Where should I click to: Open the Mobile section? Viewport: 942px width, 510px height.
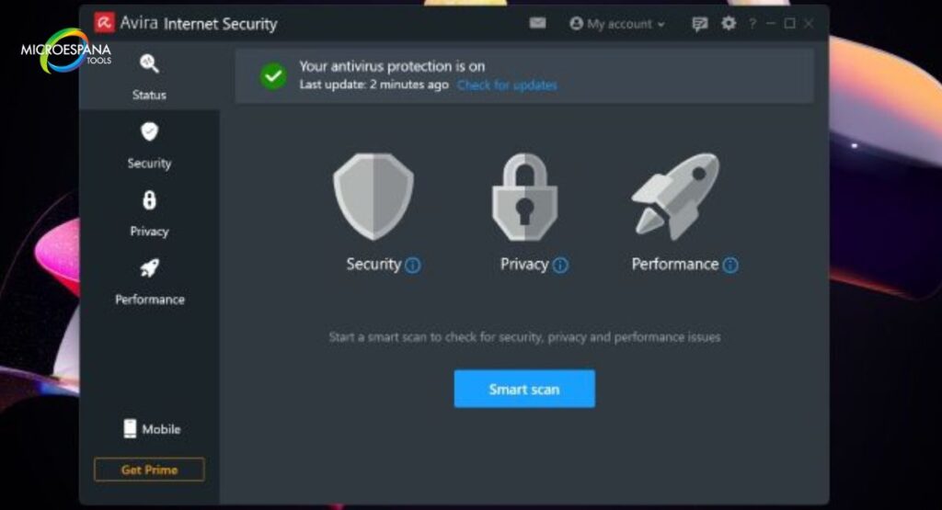coord(152,429)
